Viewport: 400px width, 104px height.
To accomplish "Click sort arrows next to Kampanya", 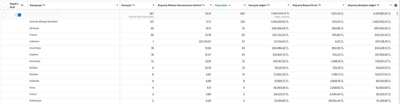I will [44, 5].
